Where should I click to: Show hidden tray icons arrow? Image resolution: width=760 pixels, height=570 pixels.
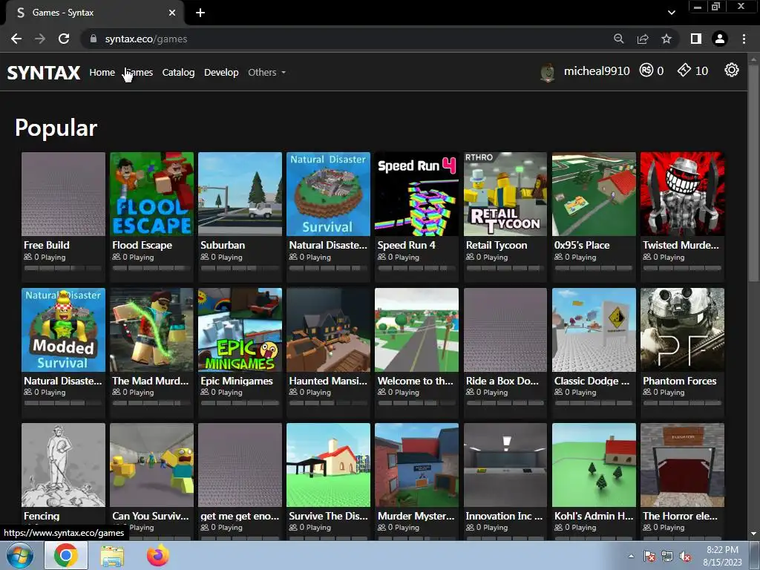[631, 556]
